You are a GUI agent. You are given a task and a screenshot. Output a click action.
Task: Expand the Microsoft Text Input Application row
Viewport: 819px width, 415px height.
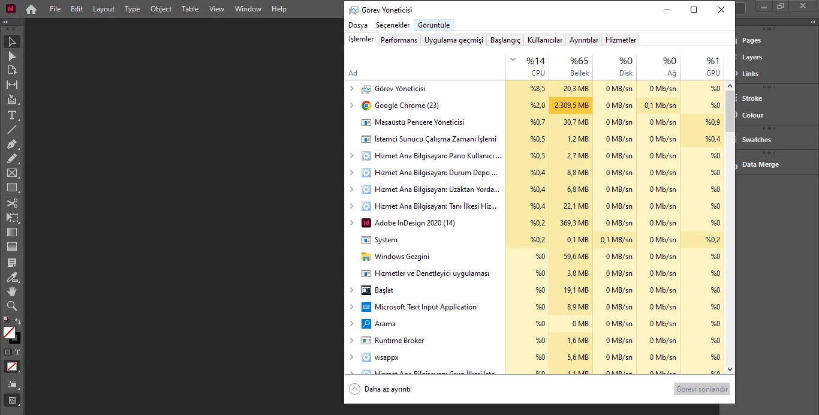[x=351, y=307]
